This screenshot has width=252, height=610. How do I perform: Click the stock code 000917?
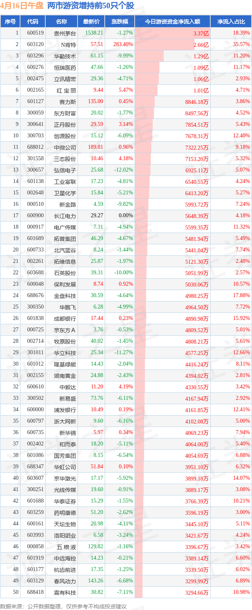(x=35, y=227)
